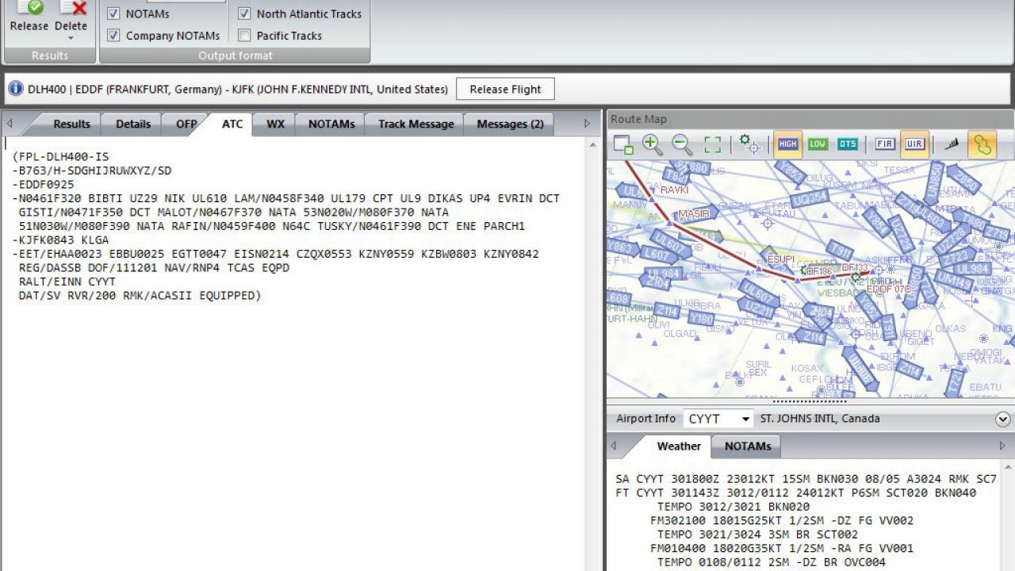
Task: Click the zoom in magnifier on Route Map
Action: tap(652, 144)
